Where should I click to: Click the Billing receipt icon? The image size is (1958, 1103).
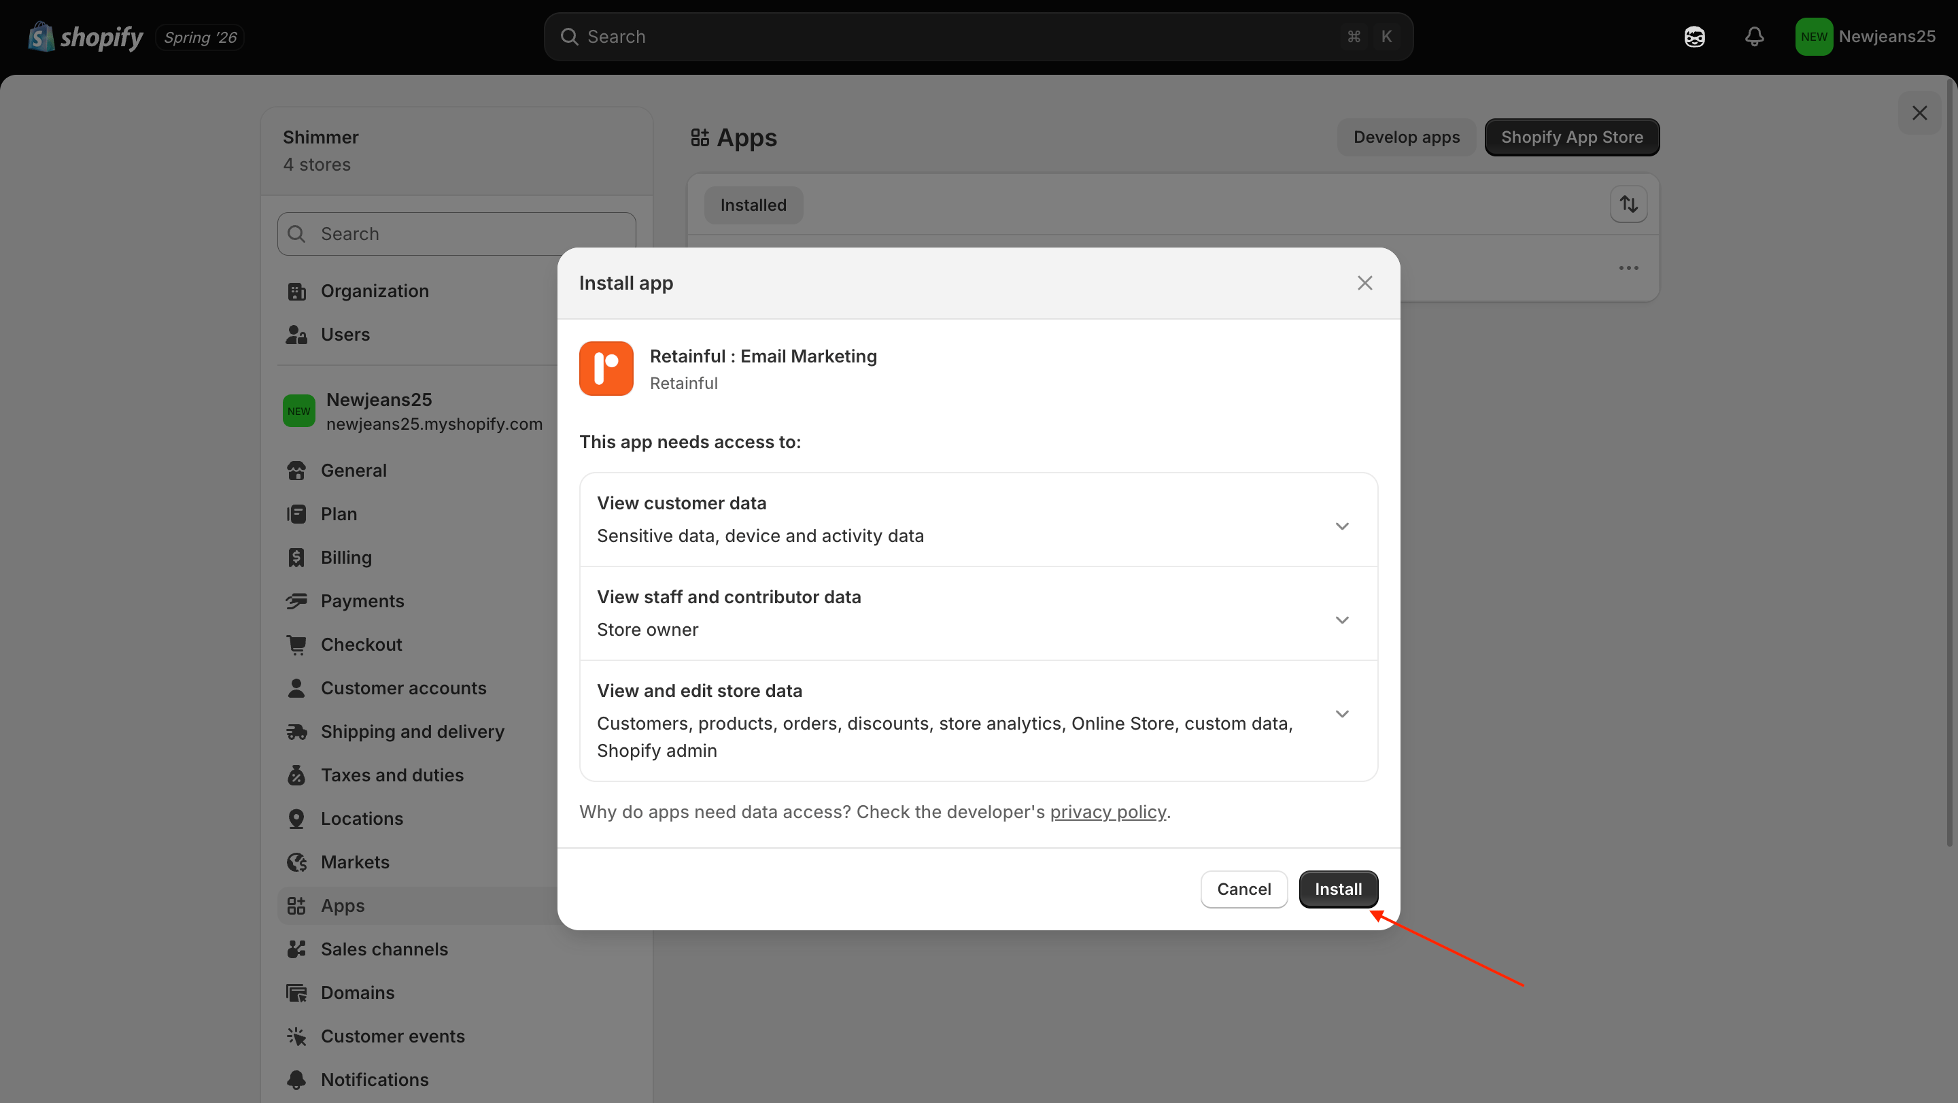[x=296, y=557]
